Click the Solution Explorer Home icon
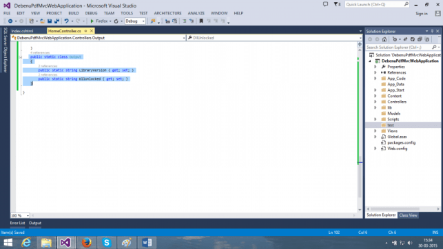Viewport: 443px width, 249px height. (x=384, y=39)
